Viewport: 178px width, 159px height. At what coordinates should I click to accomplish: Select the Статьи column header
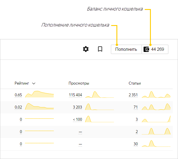click(135, 83)
